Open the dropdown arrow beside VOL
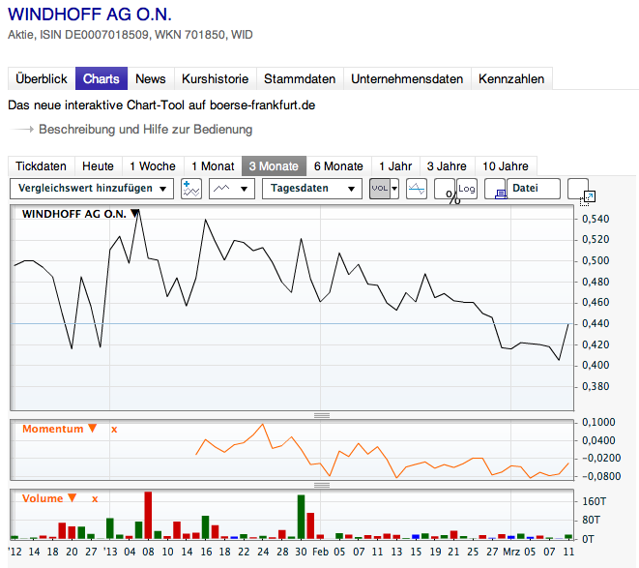The height and width of the screenshot is (568, 639). pyautogui.click(x=394, y=189)
